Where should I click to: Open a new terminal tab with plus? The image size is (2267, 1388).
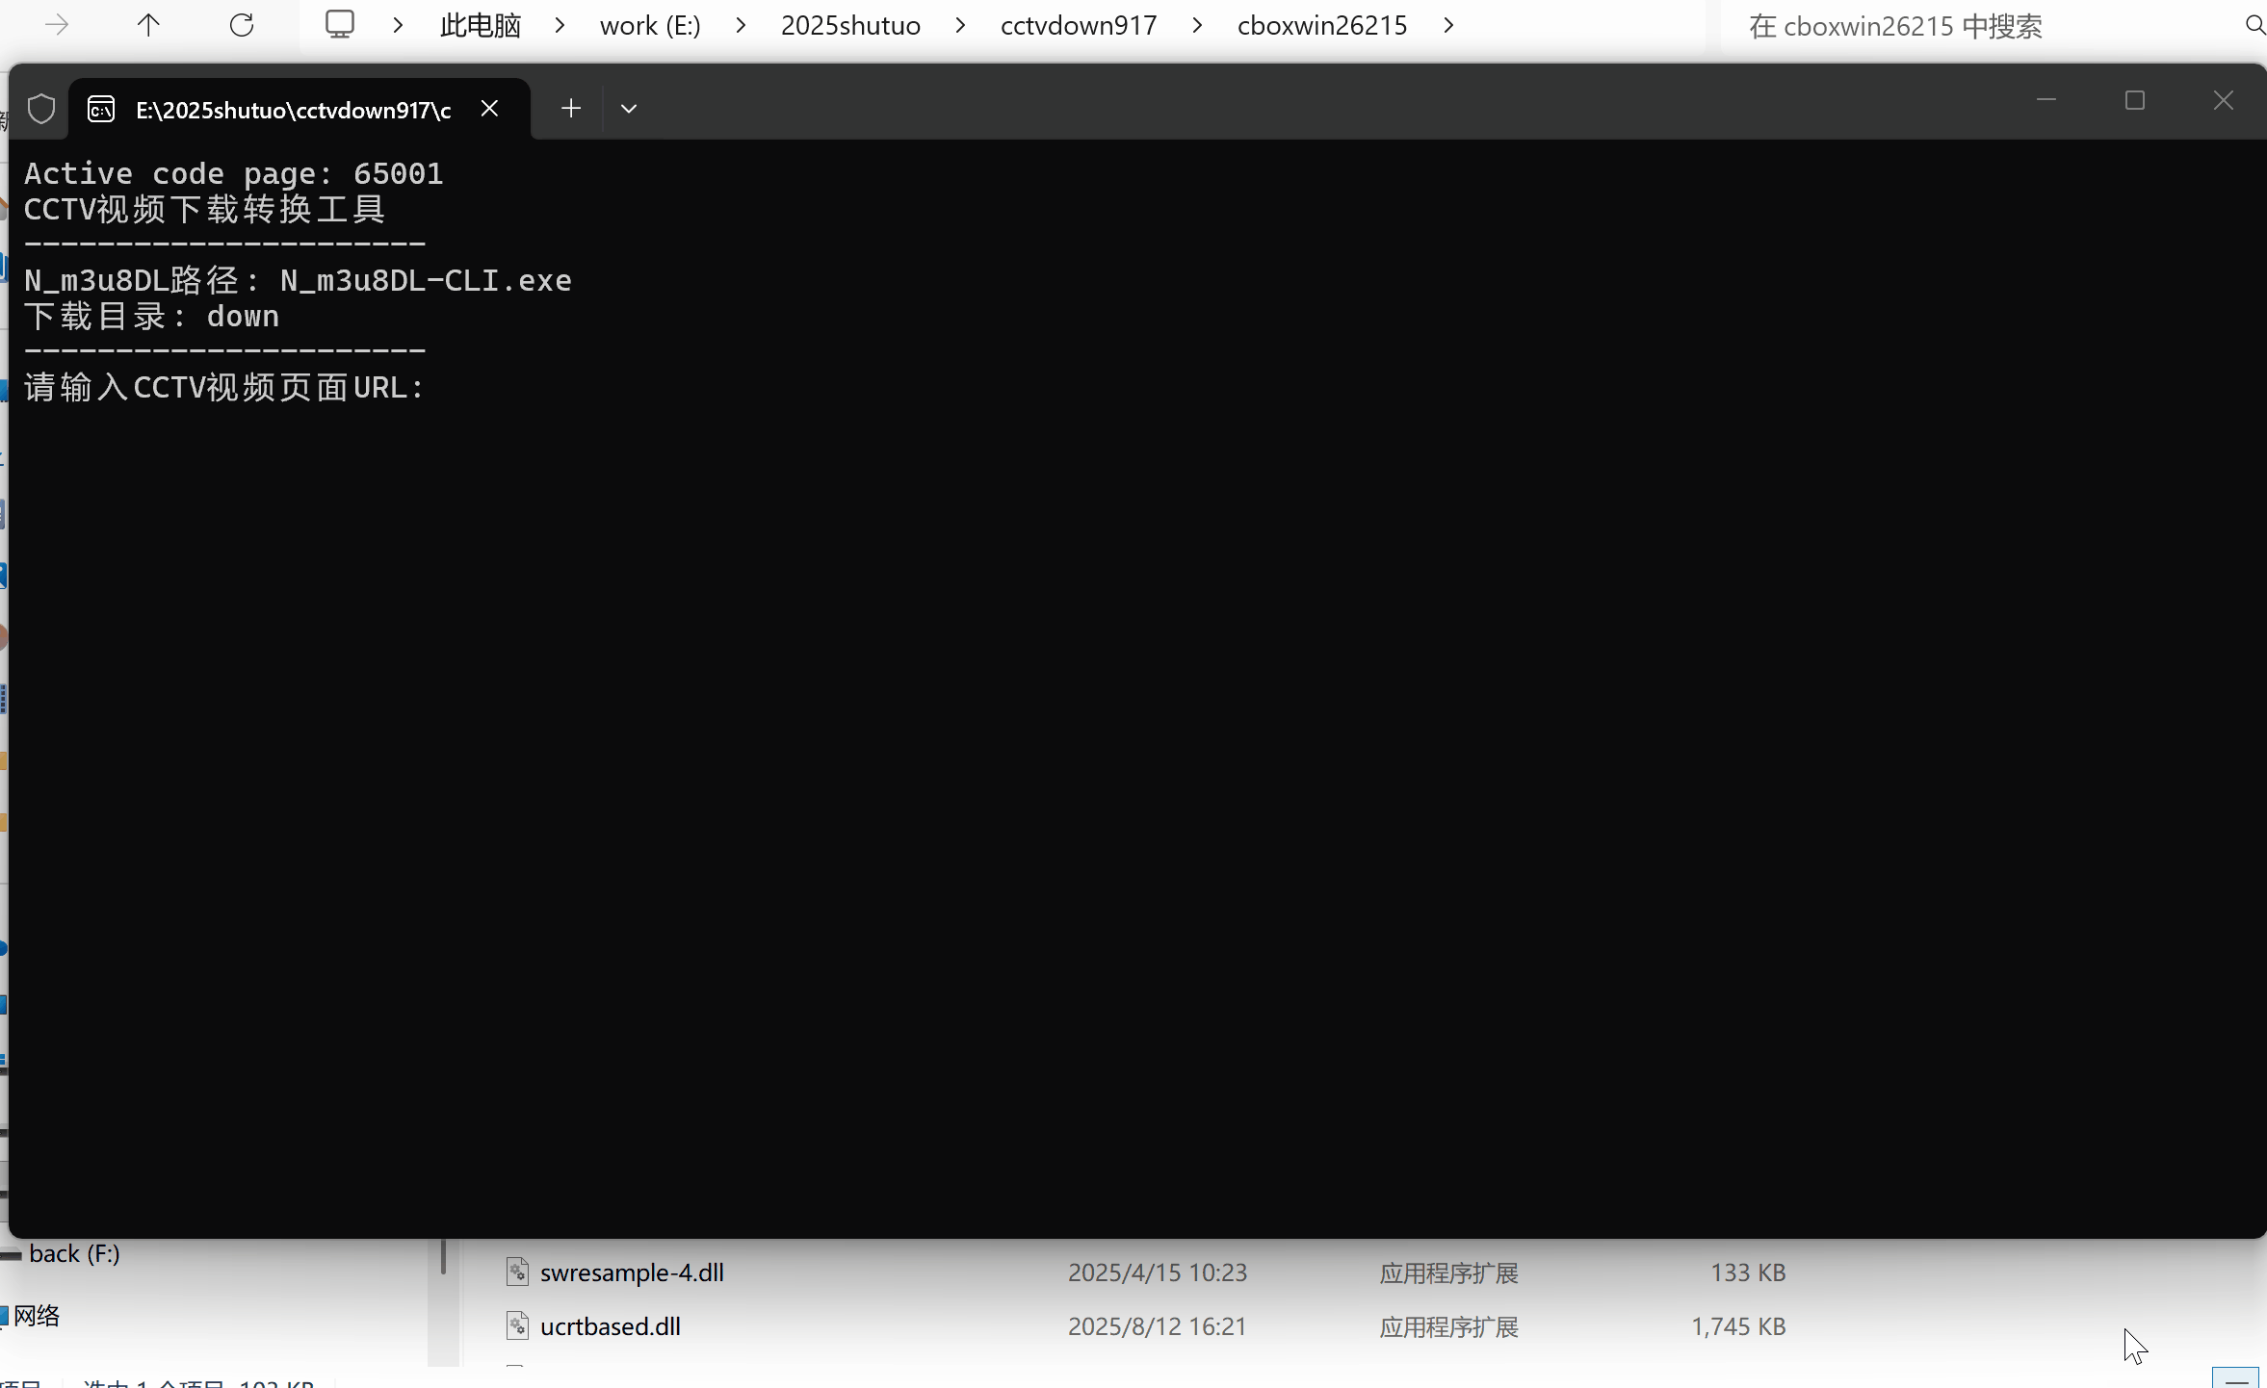click(570, 109)
